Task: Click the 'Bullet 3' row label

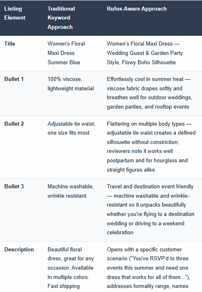Action: click(x=14, y=186)
